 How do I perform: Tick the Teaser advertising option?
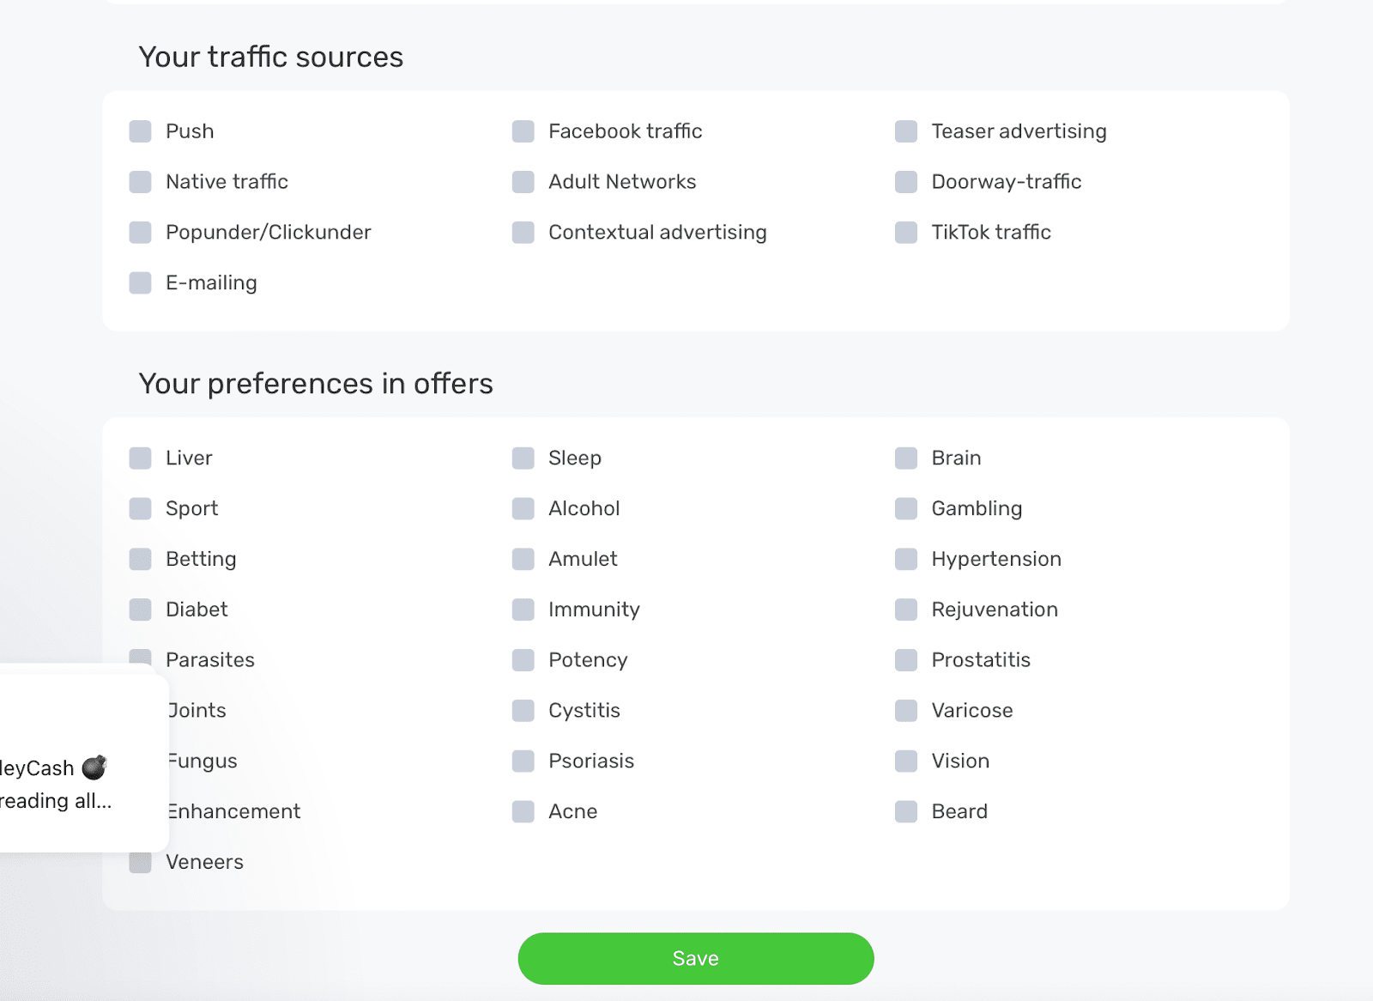905,131
